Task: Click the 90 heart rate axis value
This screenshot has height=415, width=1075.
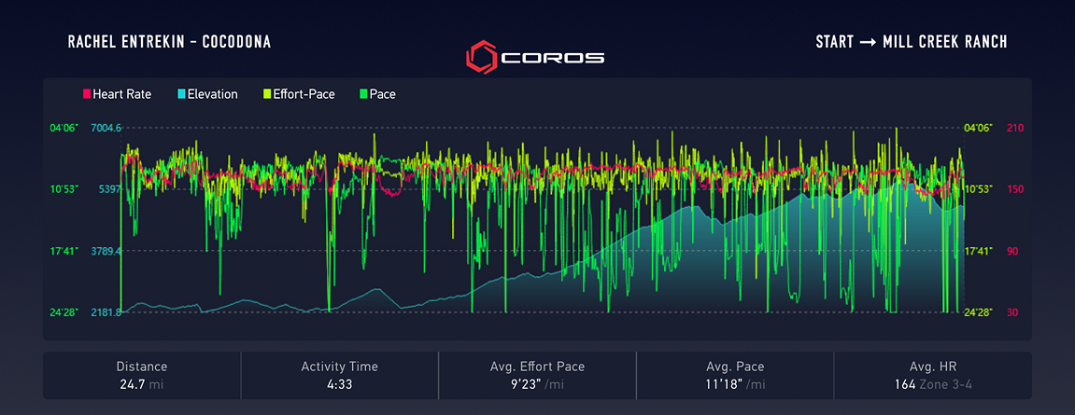Action: pos(1014,251)
